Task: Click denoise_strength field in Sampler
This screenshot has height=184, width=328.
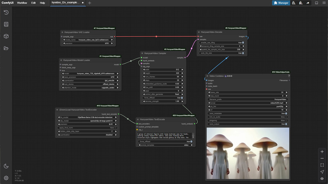Action: pos(163,101)
